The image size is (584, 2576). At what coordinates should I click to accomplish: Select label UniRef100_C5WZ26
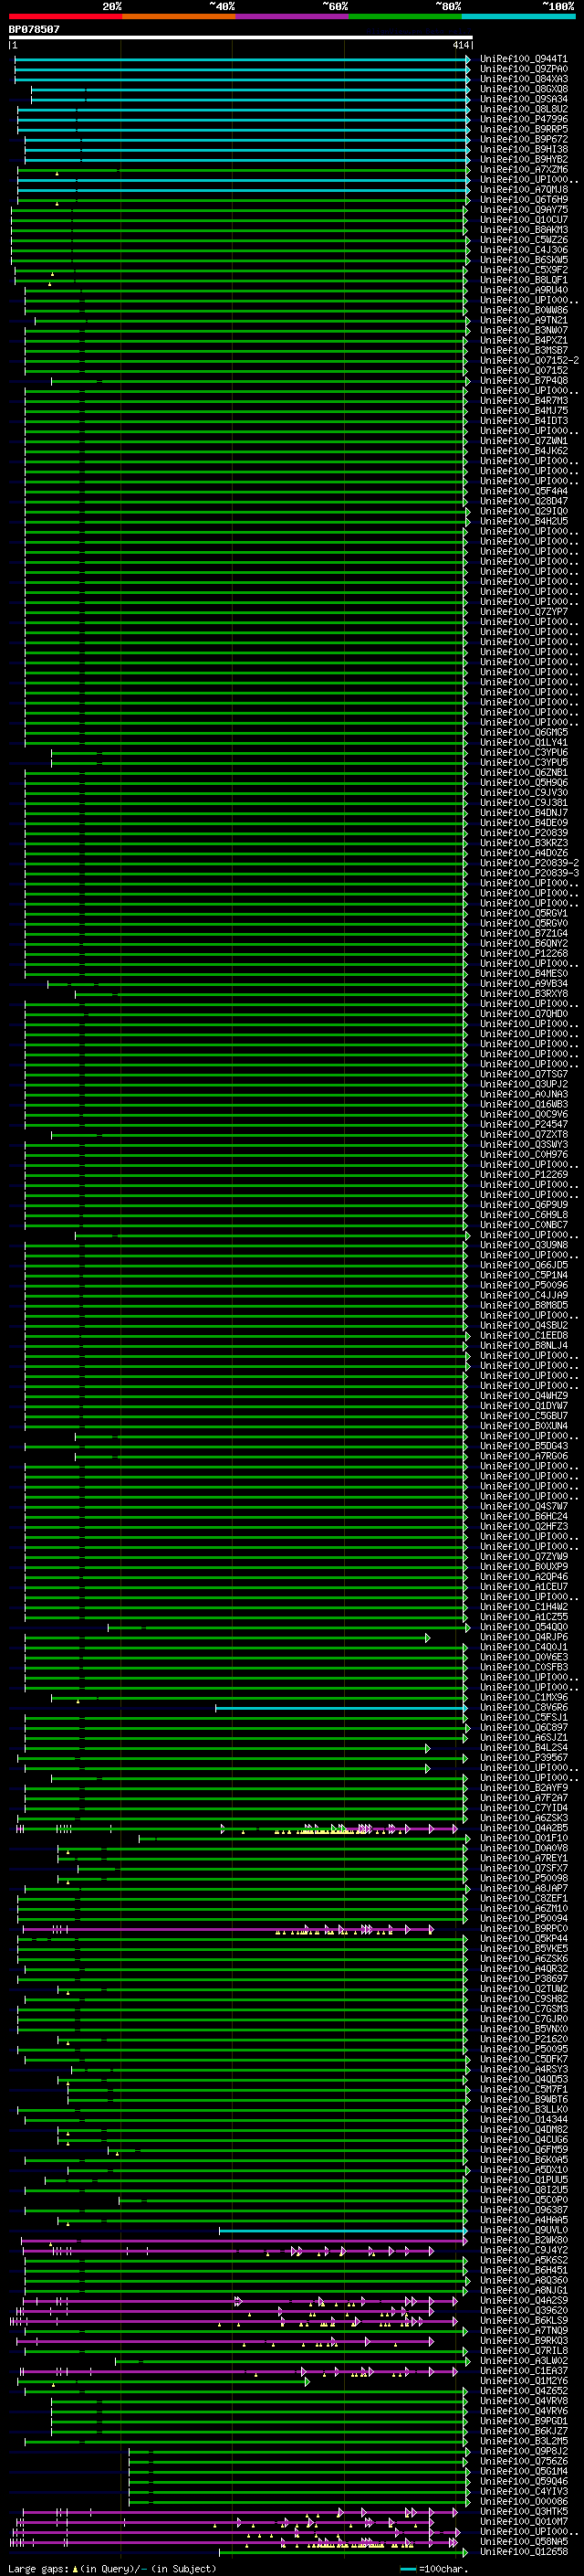523,240
